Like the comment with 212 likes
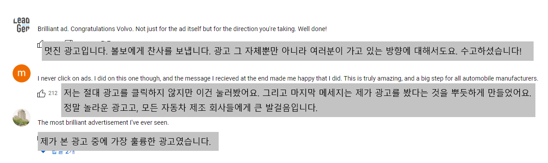 coord(41,93)
